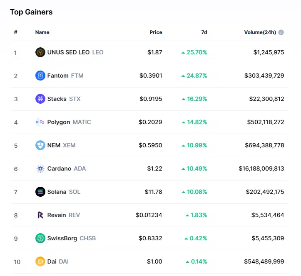Viewport: 301px width, 276px height.
Task: Click the UNUS SED LEO coin icon
Action: click(40, 52)
